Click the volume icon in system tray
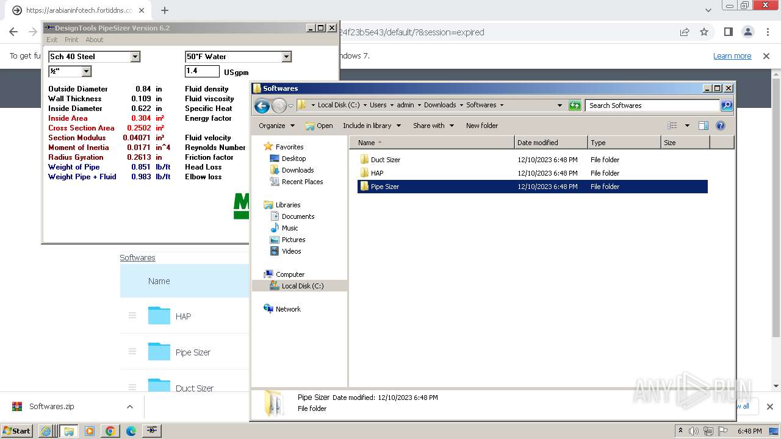This screenshot has width=781, height=439. point(694,431)
